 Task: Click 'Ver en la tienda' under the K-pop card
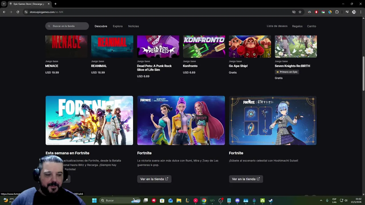point(154,179)
